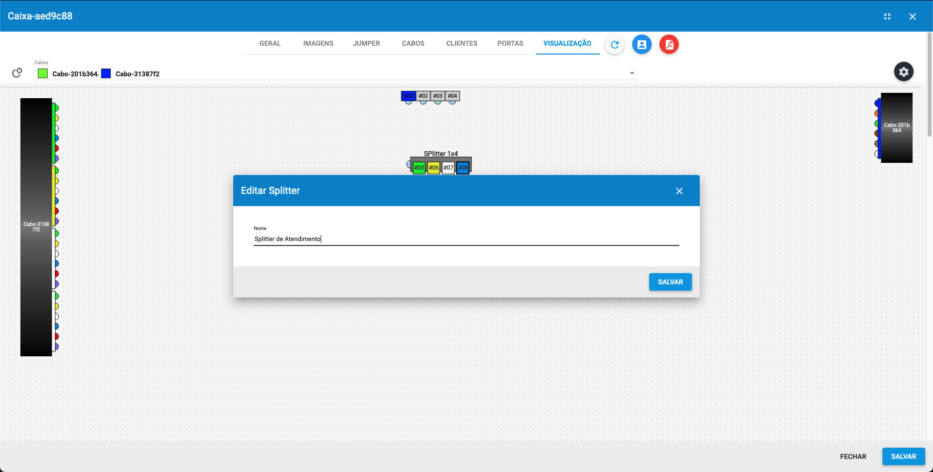Click FECHAR to close the view
Screen dimensions: 933x472
click(x=853, y=456)
